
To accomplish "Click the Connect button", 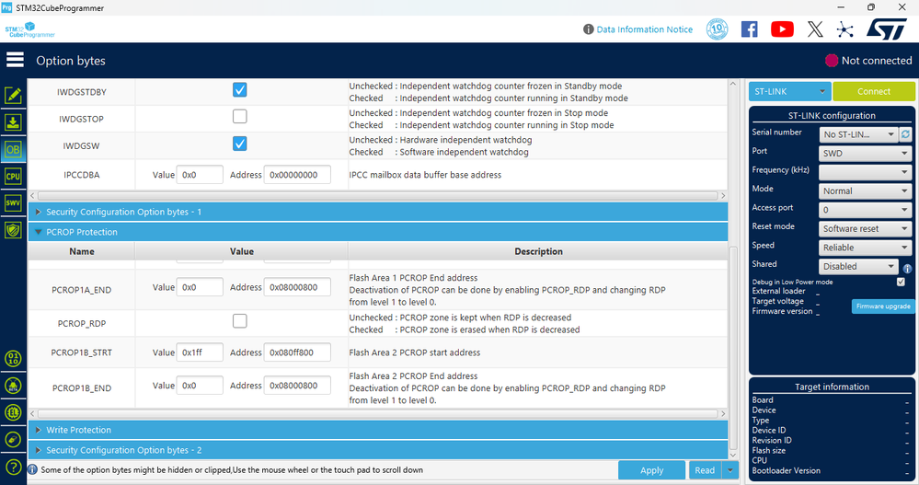I will (x=873, y=91).
